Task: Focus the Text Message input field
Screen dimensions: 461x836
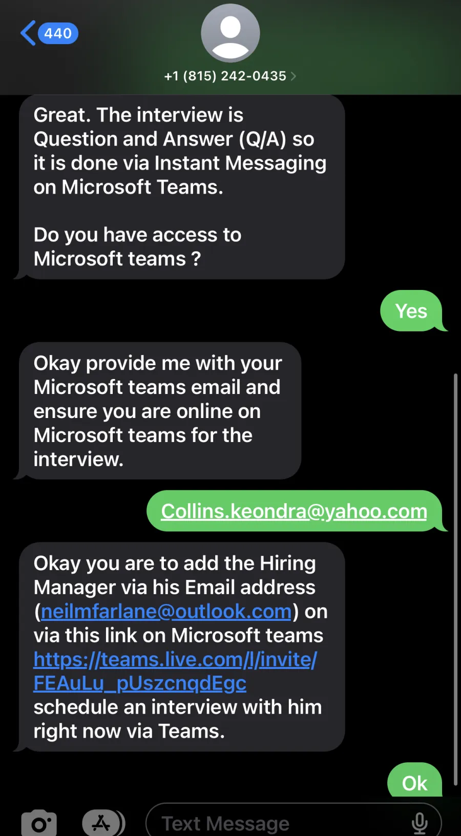Action: click(294, 823)
